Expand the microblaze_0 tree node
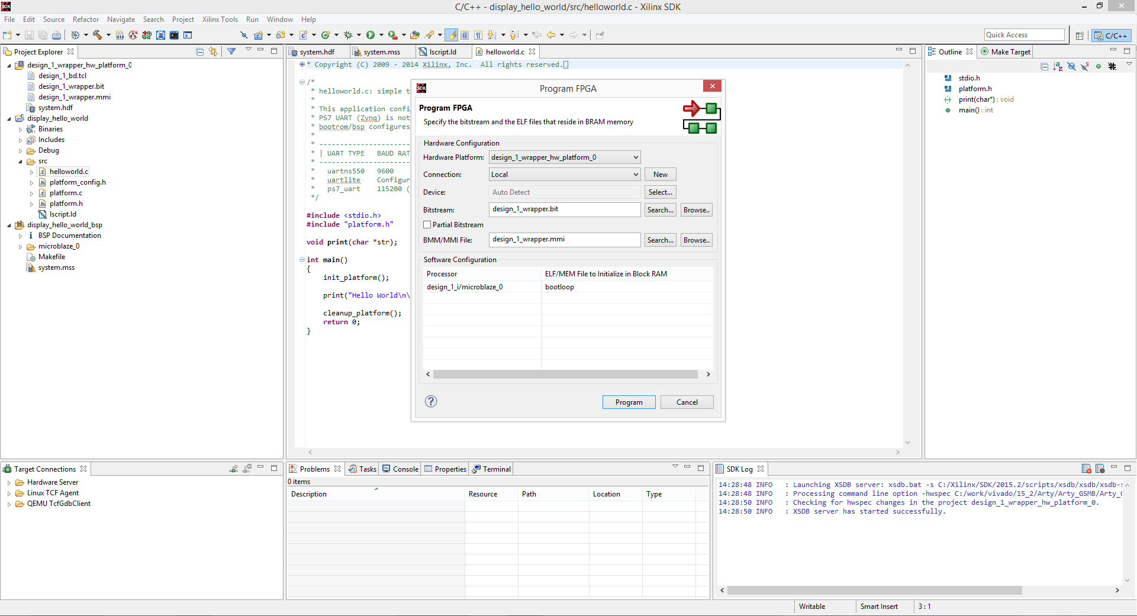Screen dimensions: 1137x616 (20, 246)
